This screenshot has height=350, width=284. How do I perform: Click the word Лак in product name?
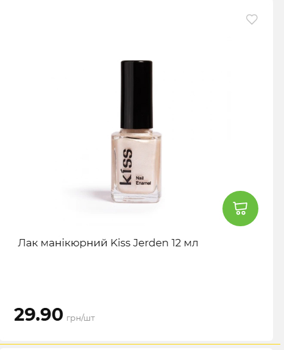tap(28, 243)
